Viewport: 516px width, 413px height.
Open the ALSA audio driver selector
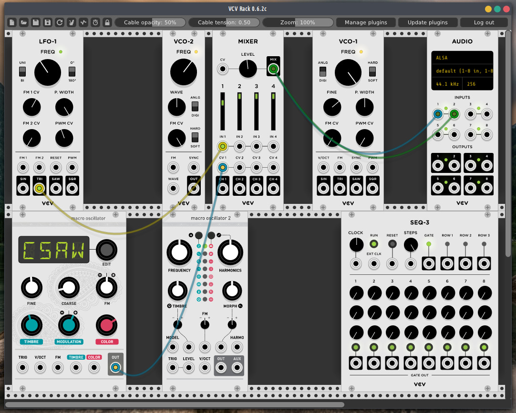462,58
